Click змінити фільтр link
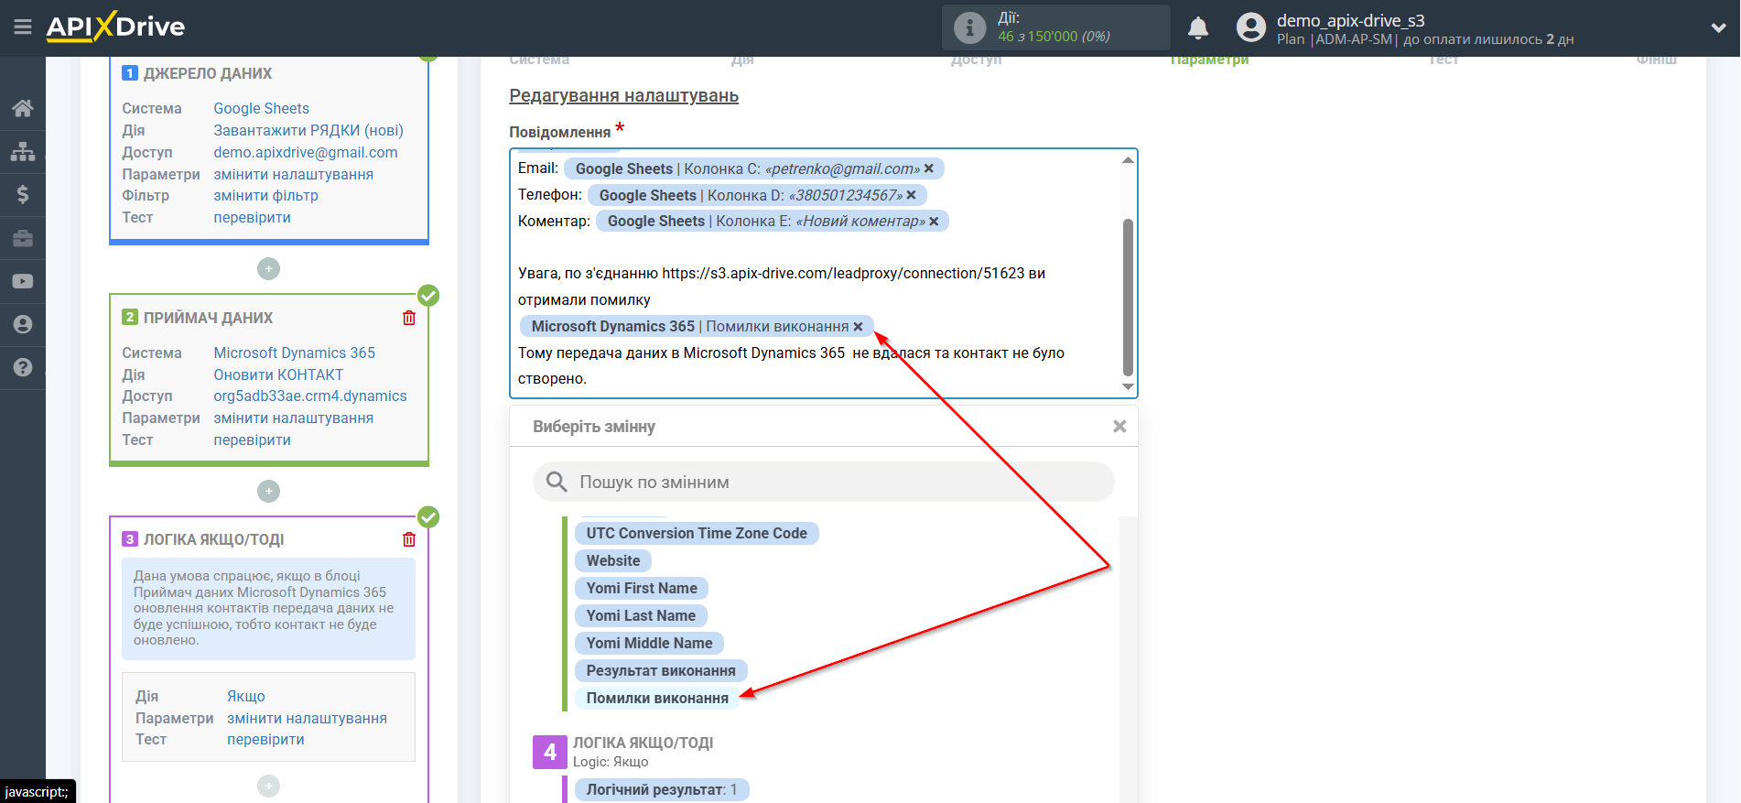This screenshot has width=1741, height=803. click(x=265, y=195)
